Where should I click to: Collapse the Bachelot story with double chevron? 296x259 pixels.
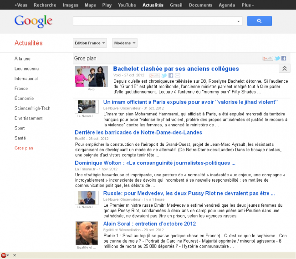[285, 68]
